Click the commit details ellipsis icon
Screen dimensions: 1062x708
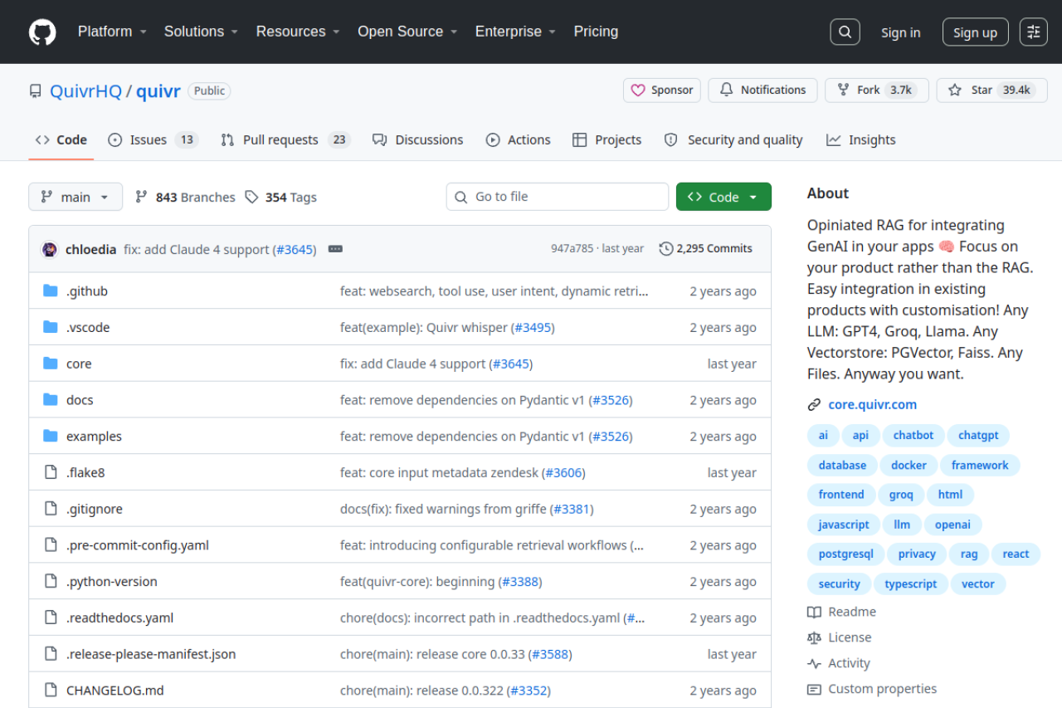click(x=335, y=249)
